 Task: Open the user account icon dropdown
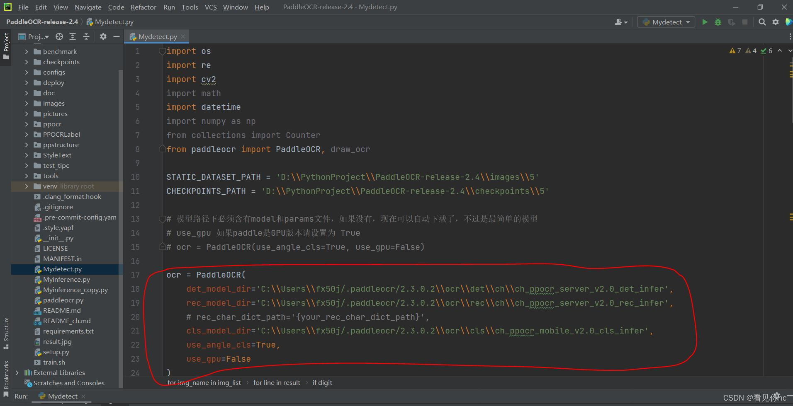(621, 22)
